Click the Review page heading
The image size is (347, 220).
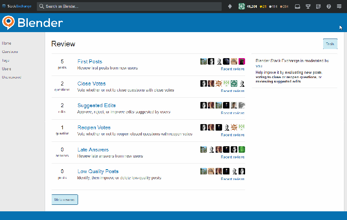click(x=63, y=44)
